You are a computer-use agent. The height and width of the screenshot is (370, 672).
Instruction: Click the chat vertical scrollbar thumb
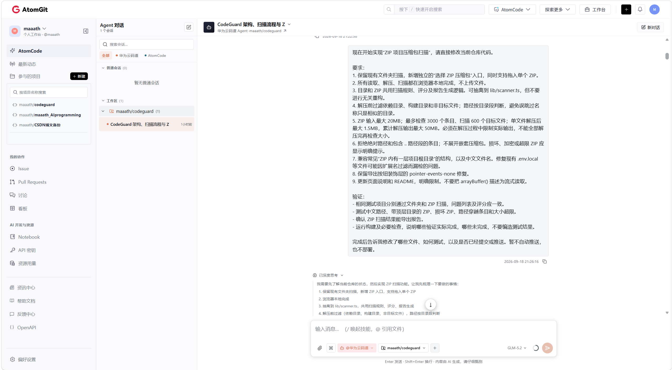[x=667, y=56]
